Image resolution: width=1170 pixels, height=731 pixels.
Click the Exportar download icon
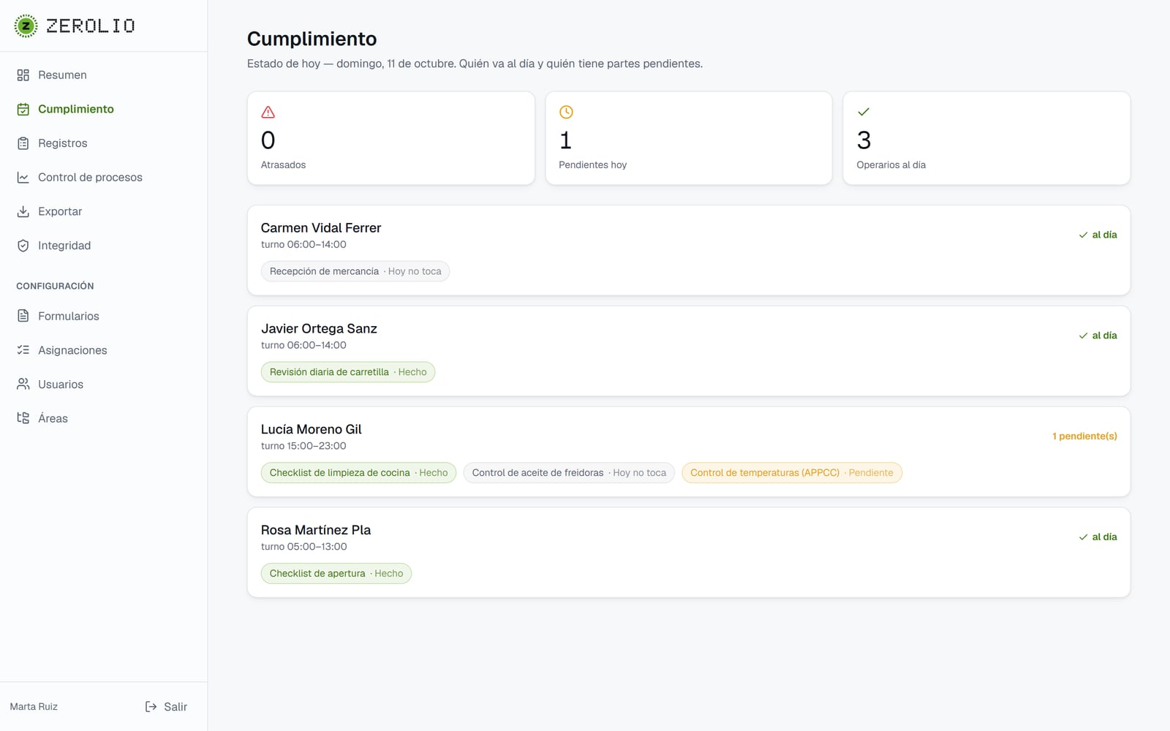pos(23,211)
